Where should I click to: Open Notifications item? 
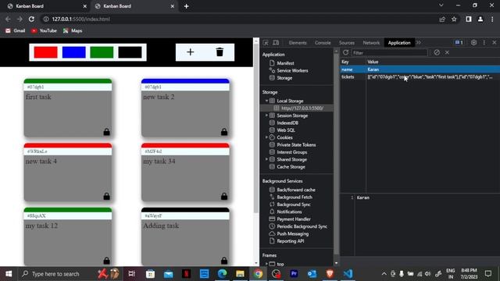click(289, 212)
